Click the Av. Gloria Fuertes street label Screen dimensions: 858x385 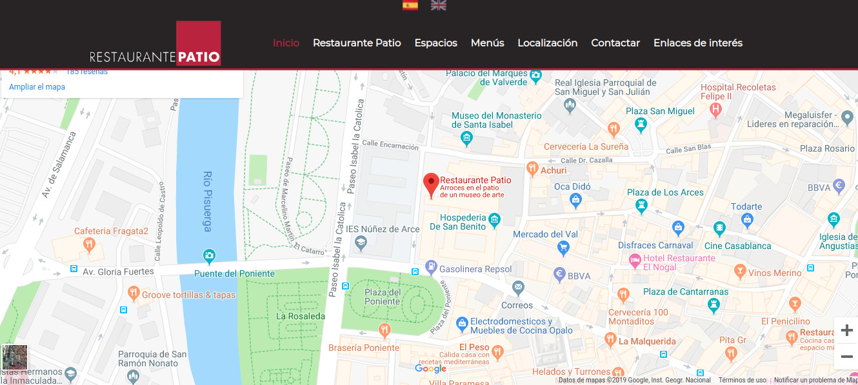119,271
